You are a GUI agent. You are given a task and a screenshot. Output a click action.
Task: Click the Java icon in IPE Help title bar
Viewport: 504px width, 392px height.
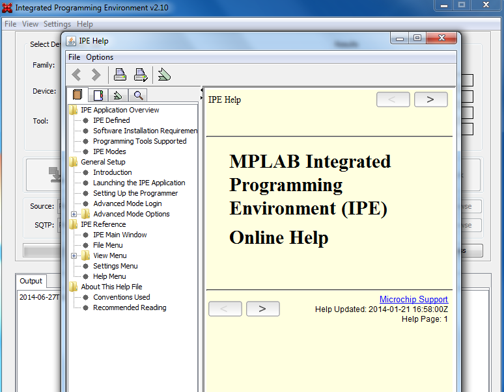tap(71, 41)
